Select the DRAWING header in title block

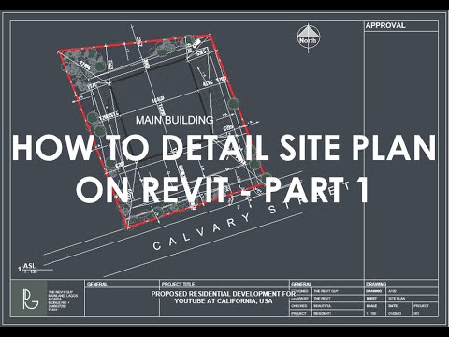[x=376, y=284]
